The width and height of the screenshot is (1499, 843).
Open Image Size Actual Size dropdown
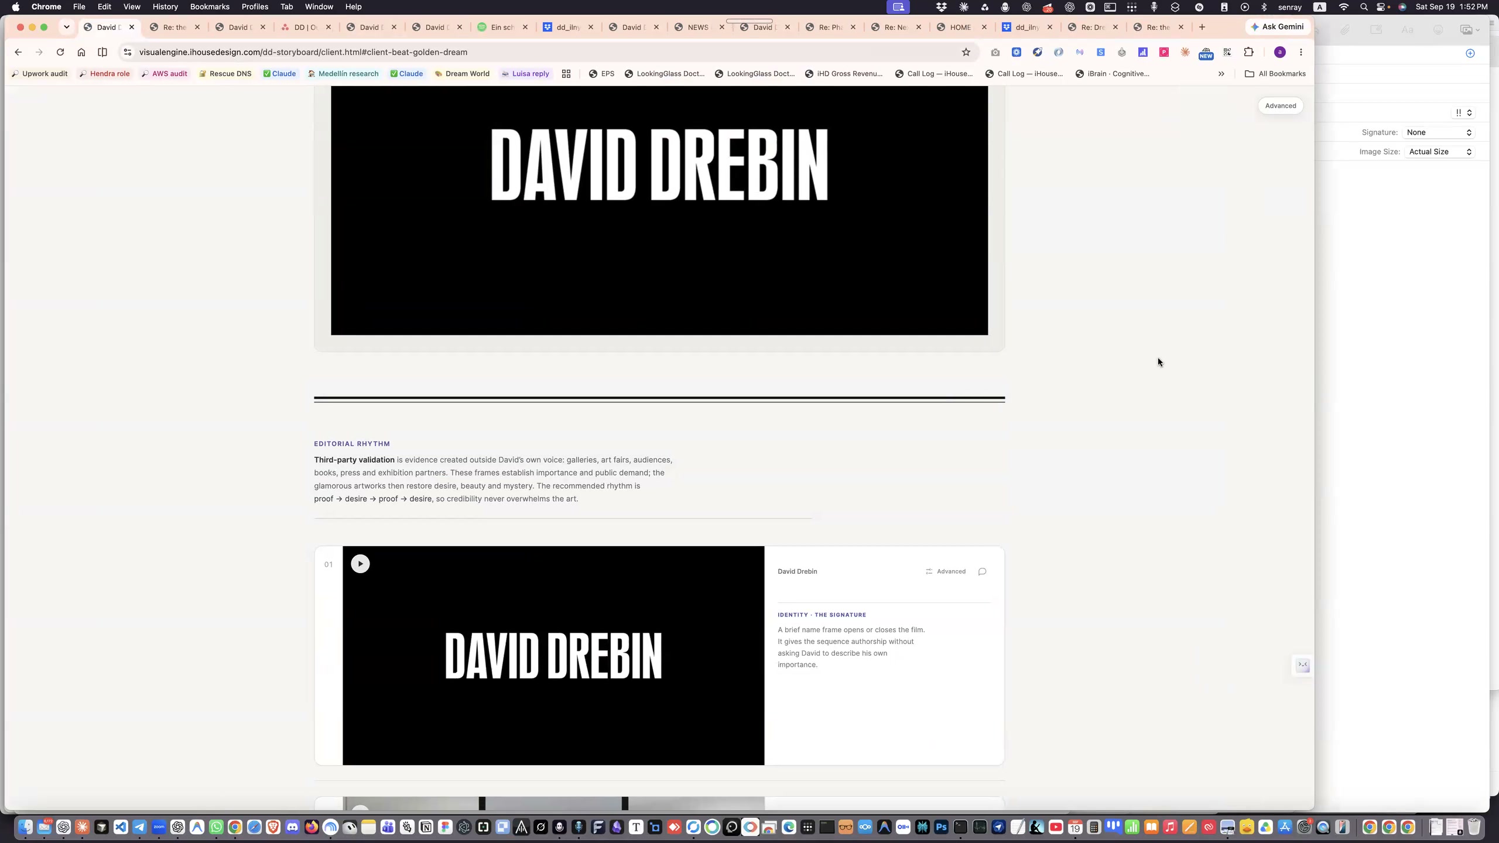click(x=1440, y=152)
